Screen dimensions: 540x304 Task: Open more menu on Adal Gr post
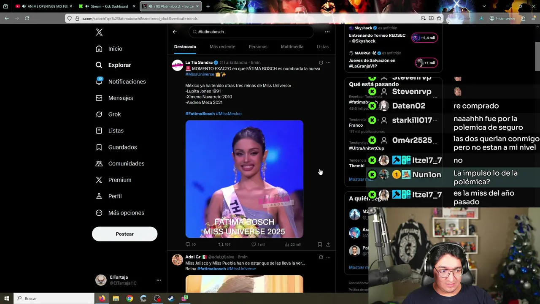[328, 257]
